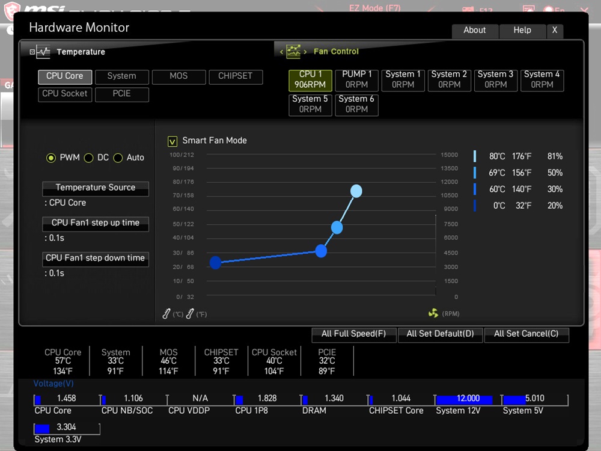Click the 0°C legend color bar

tap(475, 206)
